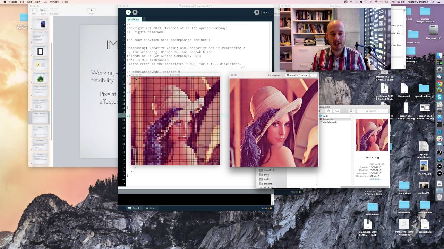The height and width of the screenshot is (249, 444).
Task: Open the Java mode dropdown in Processing
Action: [266, 12]
